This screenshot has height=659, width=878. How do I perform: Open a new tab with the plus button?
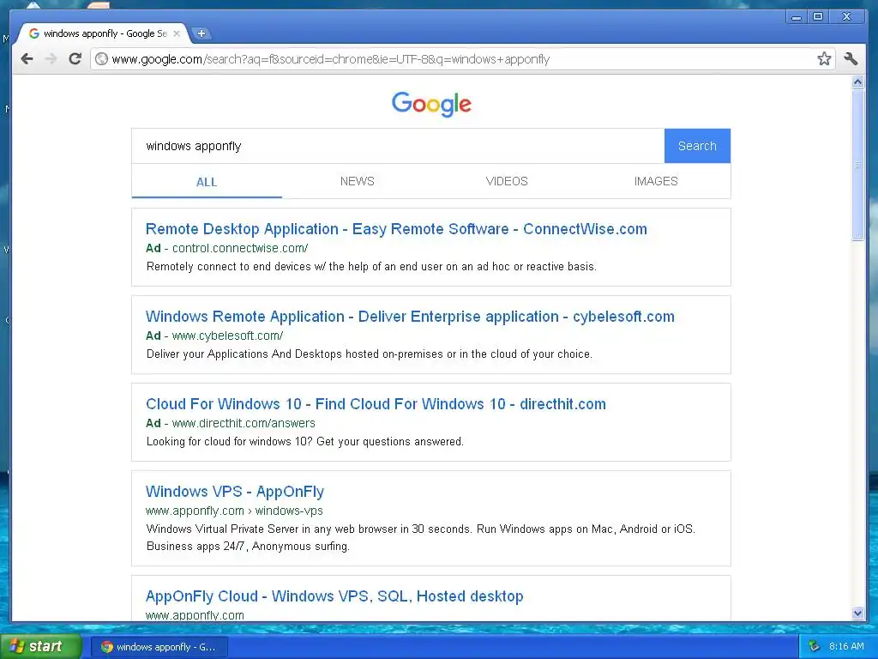pyautogui.click(x=201, y=33)
